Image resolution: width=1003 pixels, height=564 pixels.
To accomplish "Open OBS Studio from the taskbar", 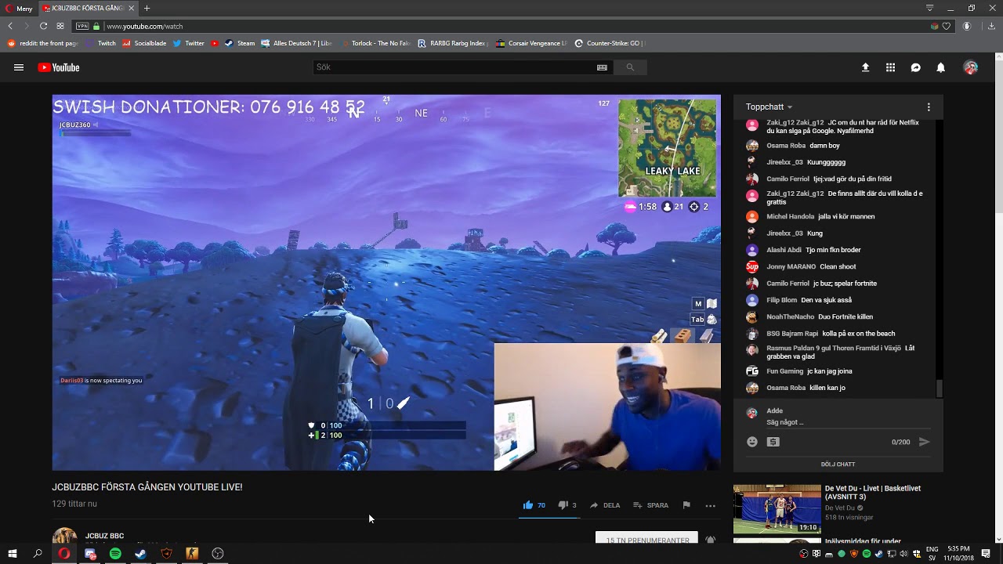I will pos(218,554).
